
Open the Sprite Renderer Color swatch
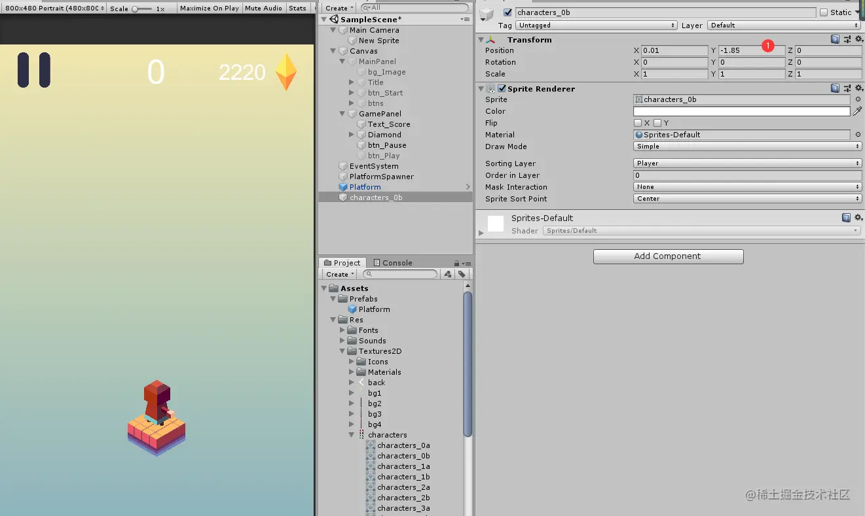point(741,111)
